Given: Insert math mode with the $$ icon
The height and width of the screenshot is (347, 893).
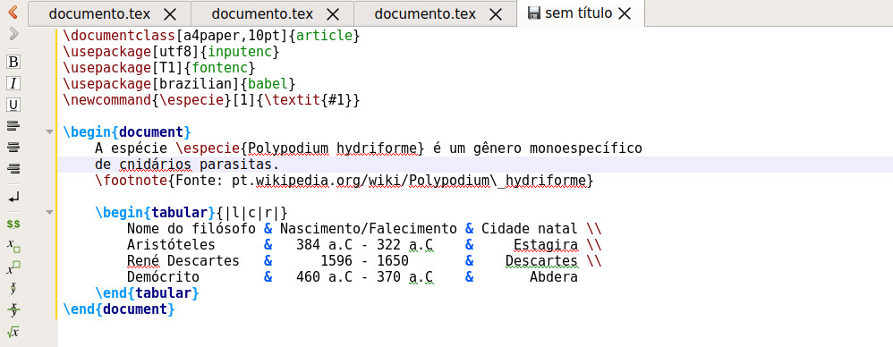Looking at the screenshot, I should tap(13, 224).
